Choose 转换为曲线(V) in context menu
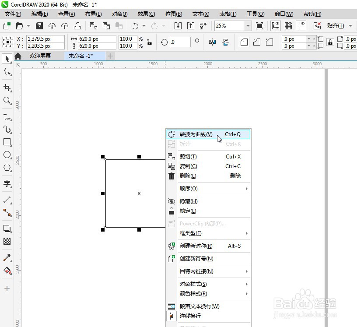Screen dimensions: 357x327 point(209,134)
